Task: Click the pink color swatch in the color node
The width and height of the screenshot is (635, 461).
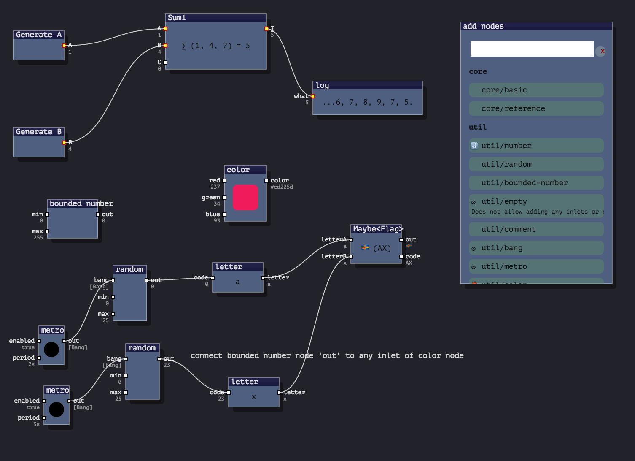Action: 245,197
